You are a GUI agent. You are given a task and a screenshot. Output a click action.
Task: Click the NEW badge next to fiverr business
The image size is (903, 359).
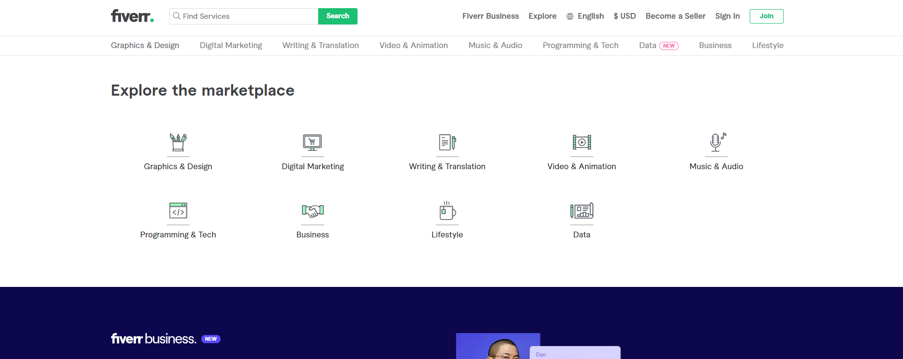click(211, 339)
